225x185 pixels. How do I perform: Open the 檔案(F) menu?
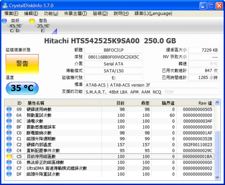11,13
